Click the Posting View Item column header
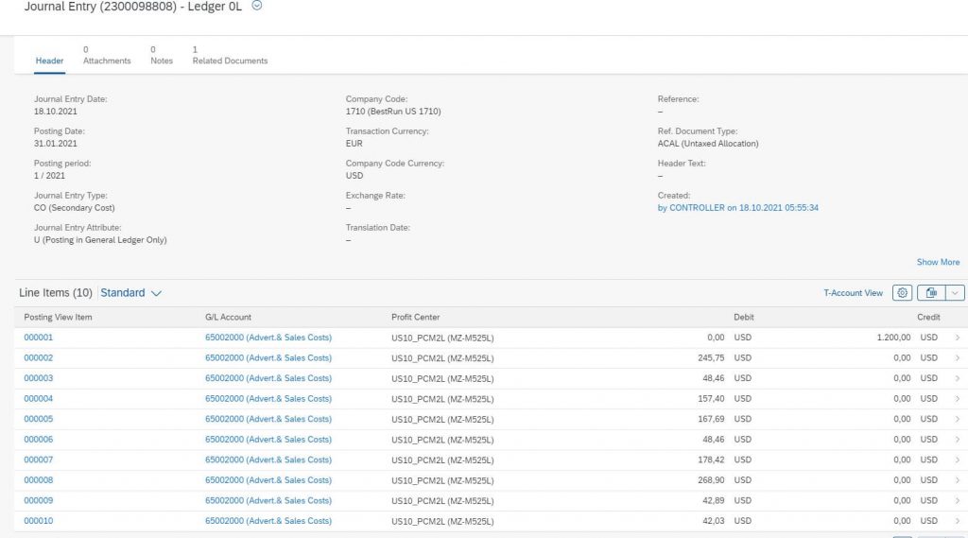The height and width of the screenshot is (538, 968). pyautogui.click(x=58, y=317)
